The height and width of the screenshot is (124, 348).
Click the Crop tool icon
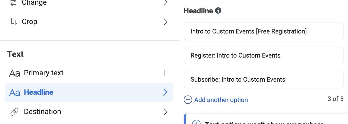pos(13,22)
